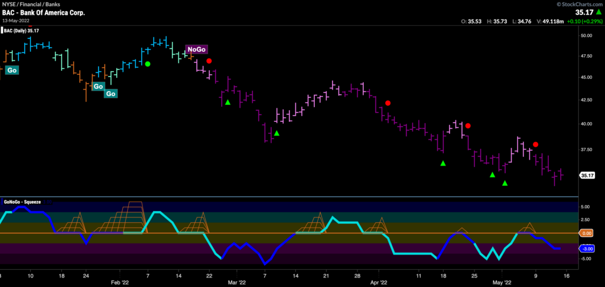This screenshot has height=287, width=605.
Task: Click the blue -3.00 oscillator value tag
Action: pos(587,248)
